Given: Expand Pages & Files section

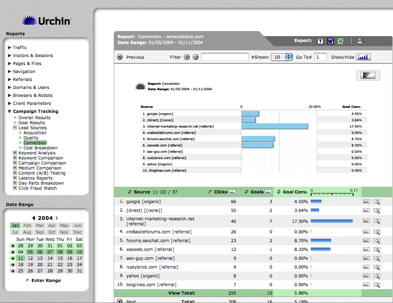Looking at the screenshot, I should click(x=10, y=63).
